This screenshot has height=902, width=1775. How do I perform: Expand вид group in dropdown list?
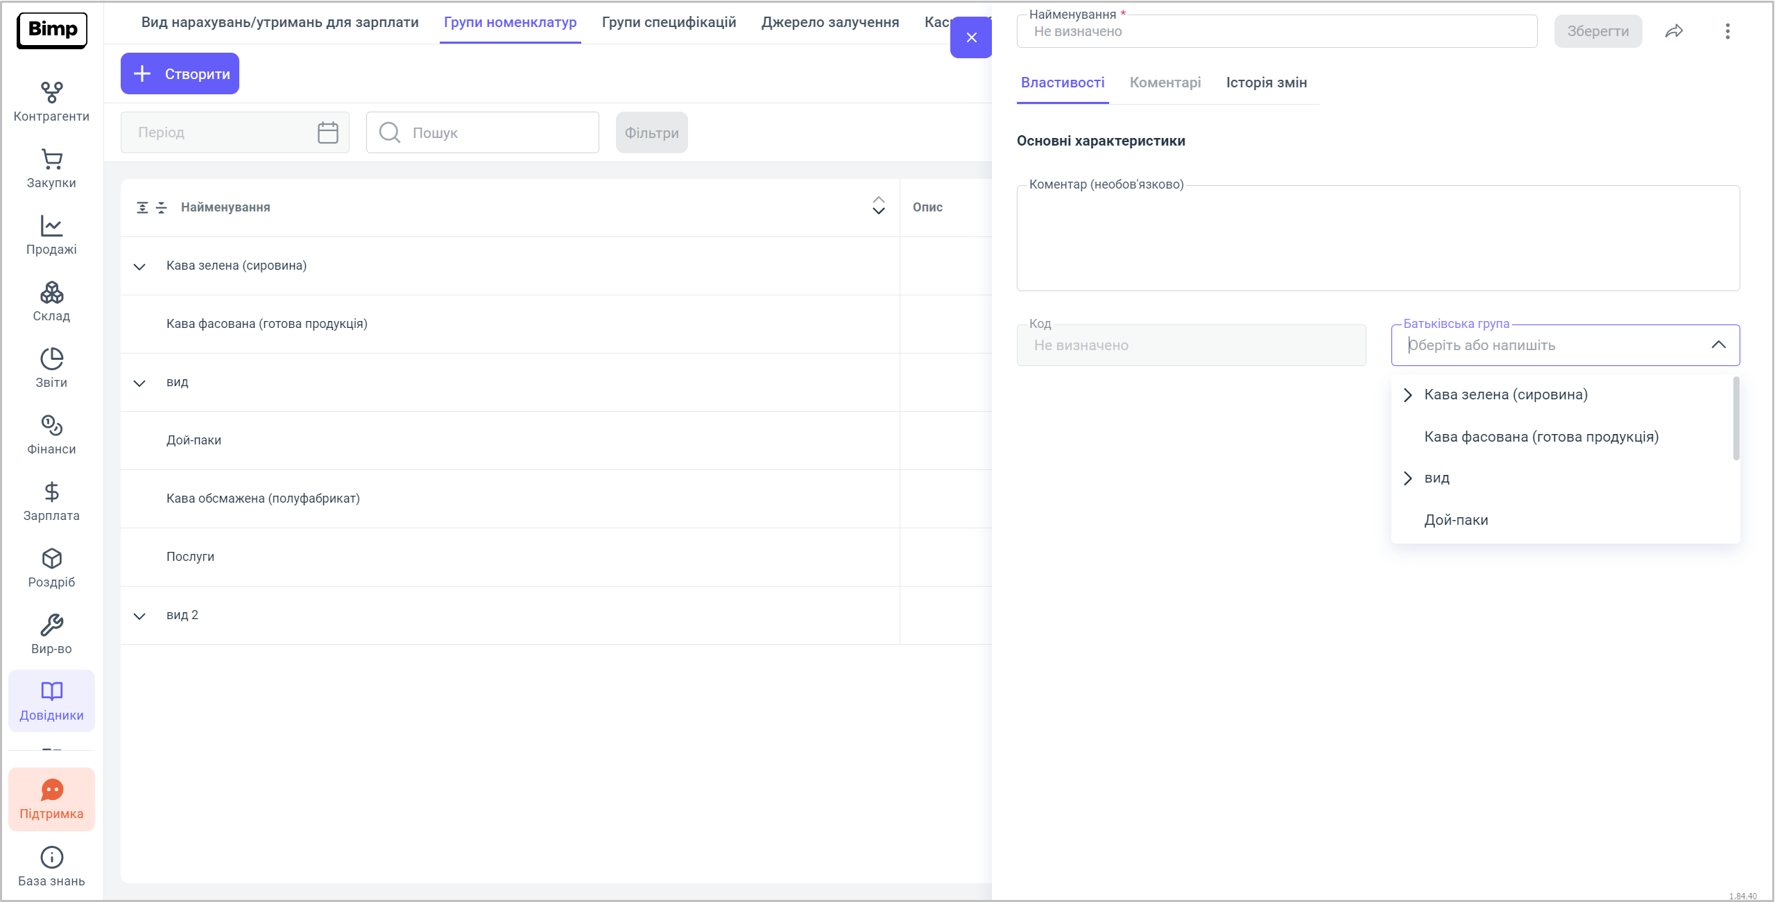[1407, 478]
